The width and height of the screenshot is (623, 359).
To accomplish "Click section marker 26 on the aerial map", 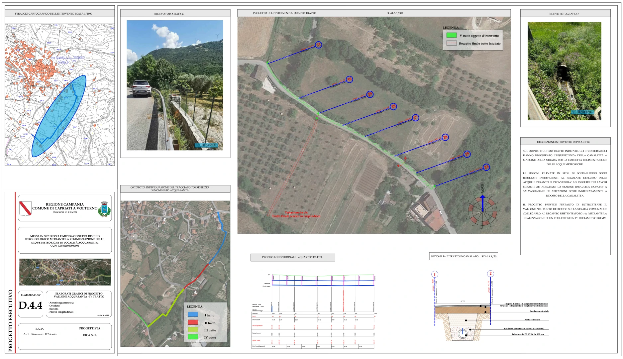I will pos(445,137).
